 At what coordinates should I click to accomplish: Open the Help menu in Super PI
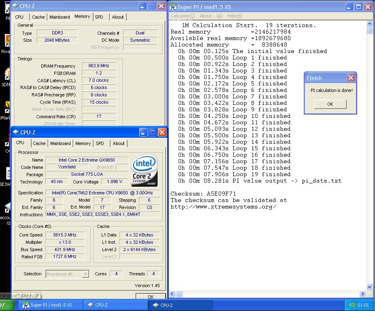tap(234, 16)
